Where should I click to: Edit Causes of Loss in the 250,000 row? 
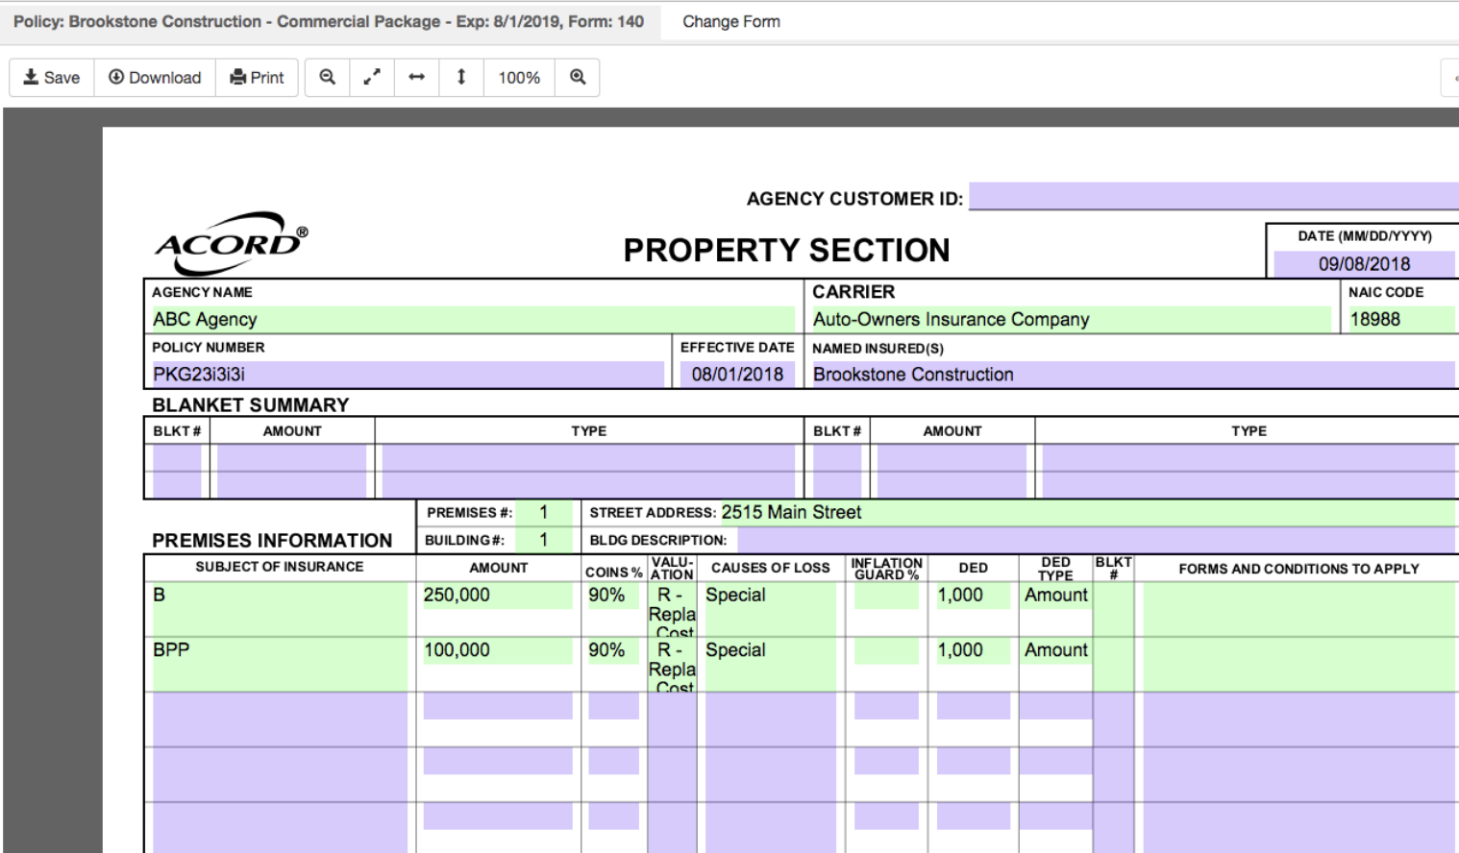(771, 609)
